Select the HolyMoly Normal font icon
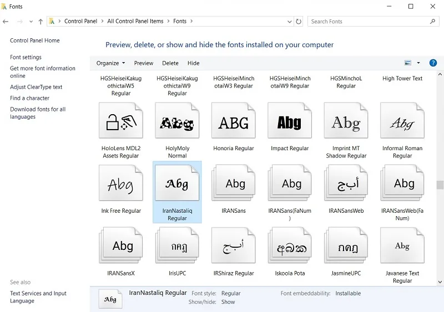The image size is (444, 312). point(177,120)
